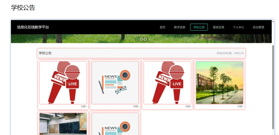Select the first carousel indicator dot
The image size is (279, 135).
pos(137,39)
